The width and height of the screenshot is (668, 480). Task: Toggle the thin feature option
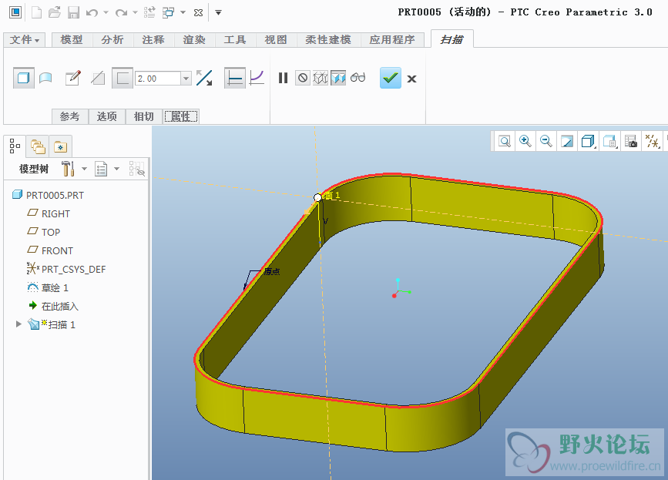123,78
